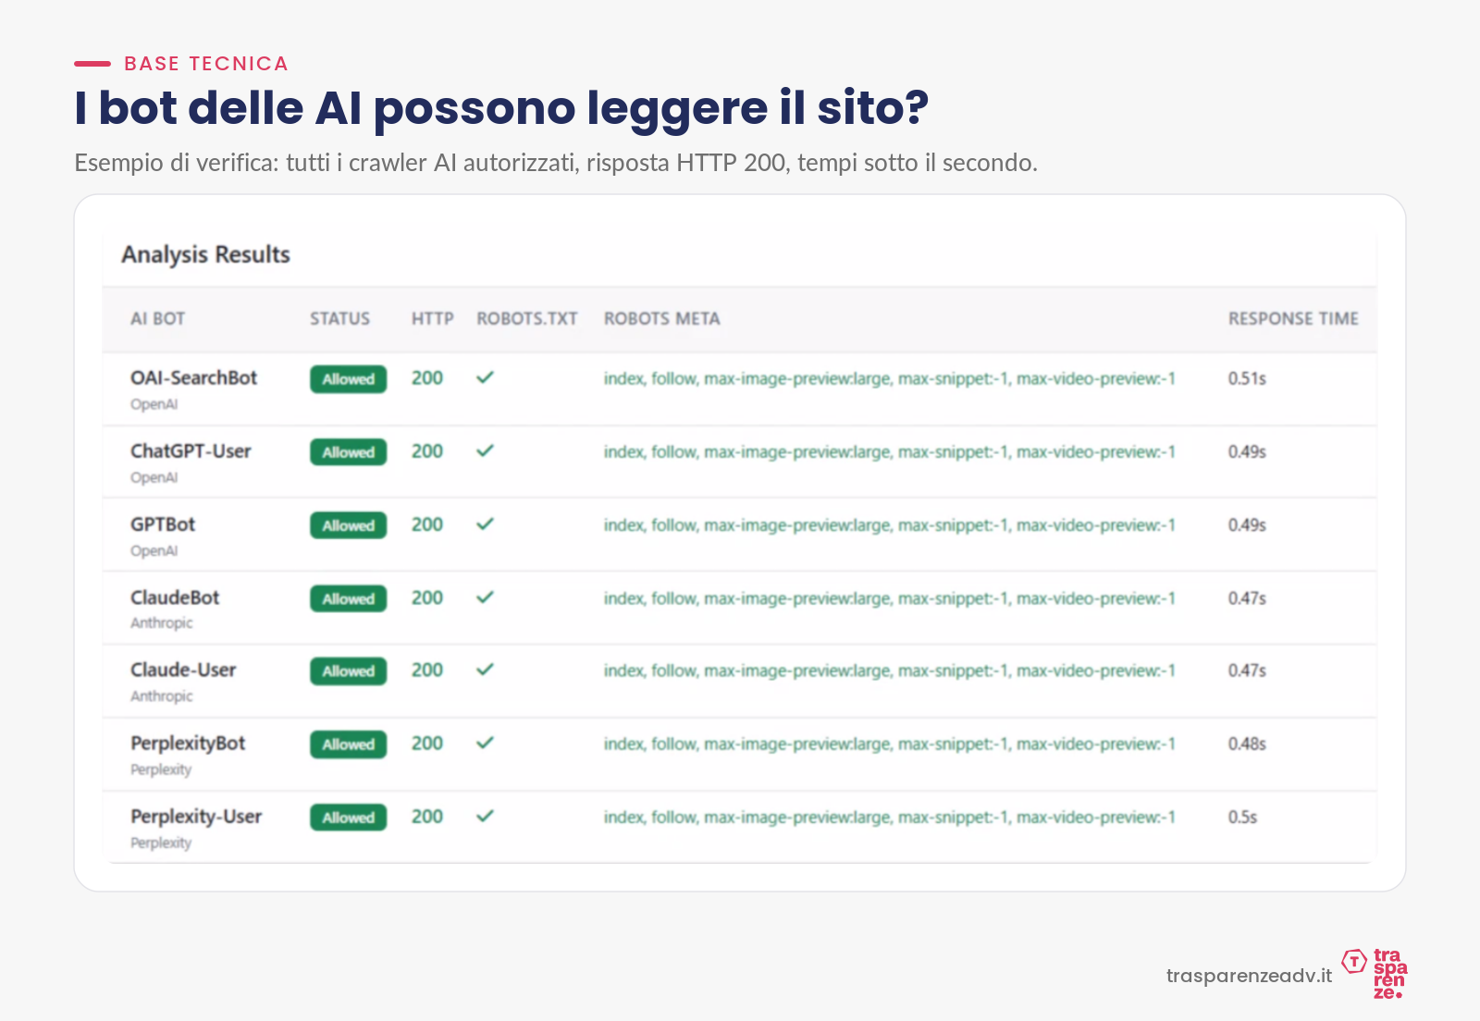
Task: Click robots meta text in Perplexity-User row
Action: click(x=890, y=817)
